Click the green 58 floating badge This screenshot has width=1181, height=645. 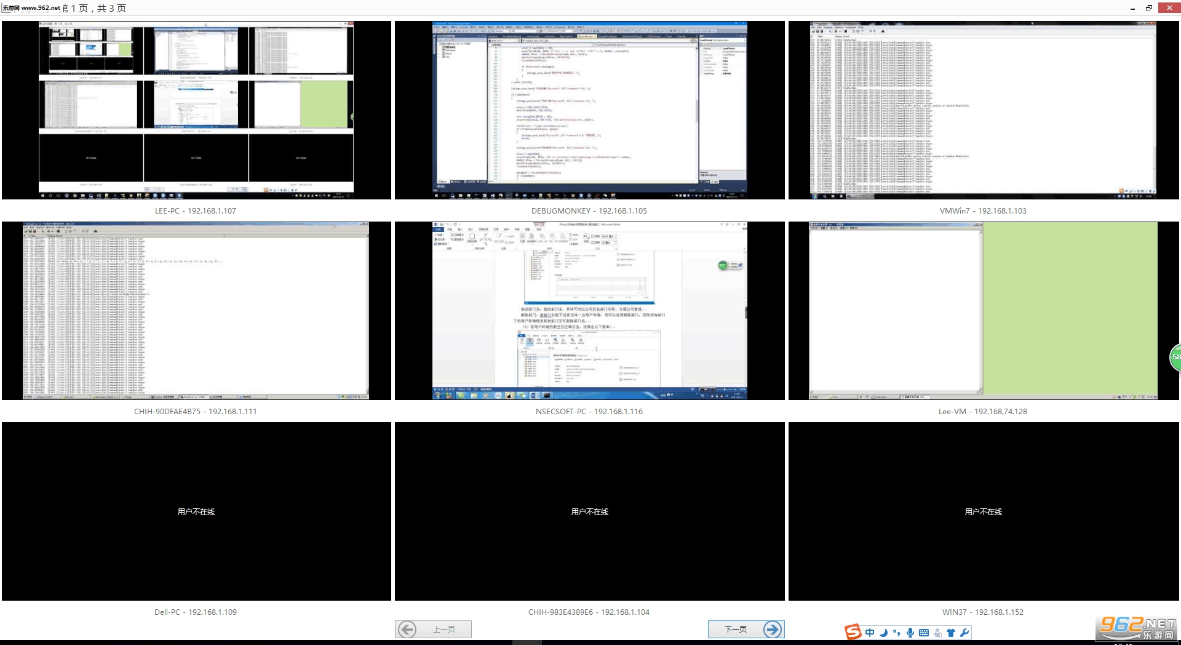point(1175,357)
